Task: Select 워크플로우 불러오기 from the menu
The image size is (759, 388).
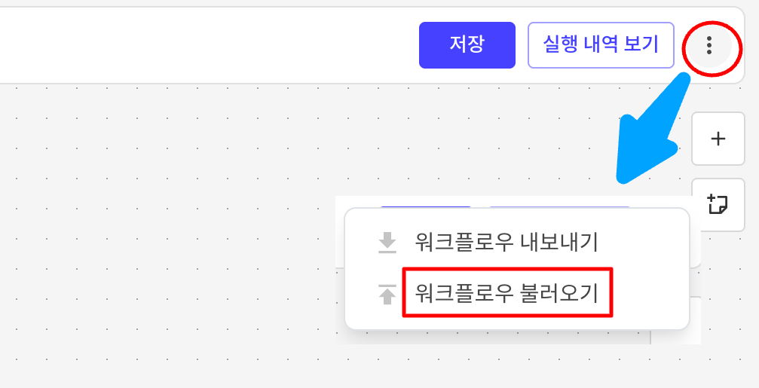Action: pos(506,293)
